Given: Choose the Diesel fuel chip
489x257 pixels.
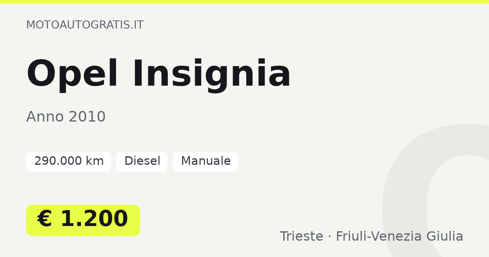Looking at the screenshot, I should click(x=142, y=162).
